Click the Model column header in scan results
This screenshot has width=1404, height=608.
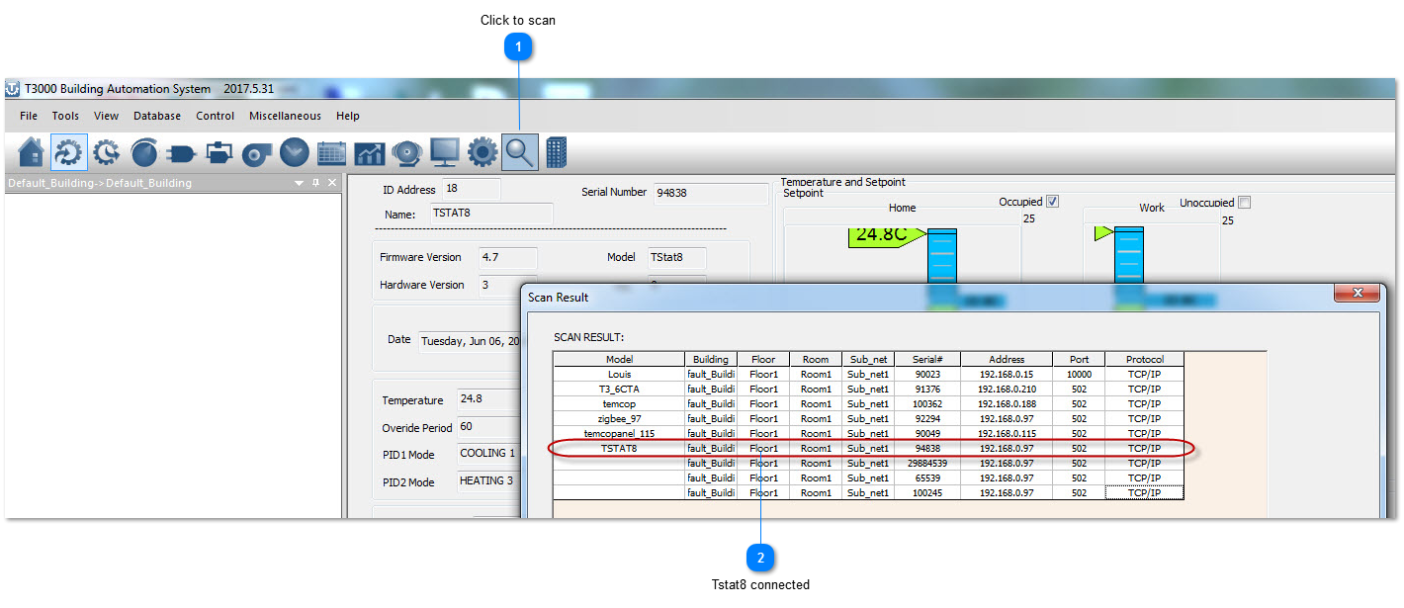point(619,359)
